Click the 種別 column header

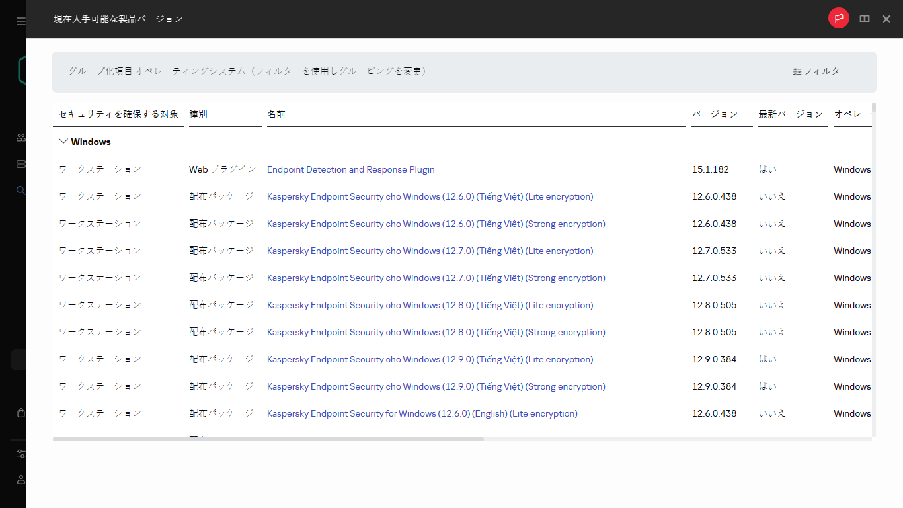coord(198,114)
